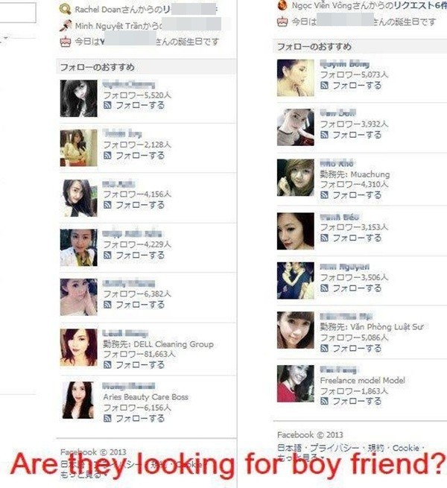The height and width of the screenshot is (488, 447).
Task: Open the Rachel Doan request icon
Action: [x=65, y=10]
